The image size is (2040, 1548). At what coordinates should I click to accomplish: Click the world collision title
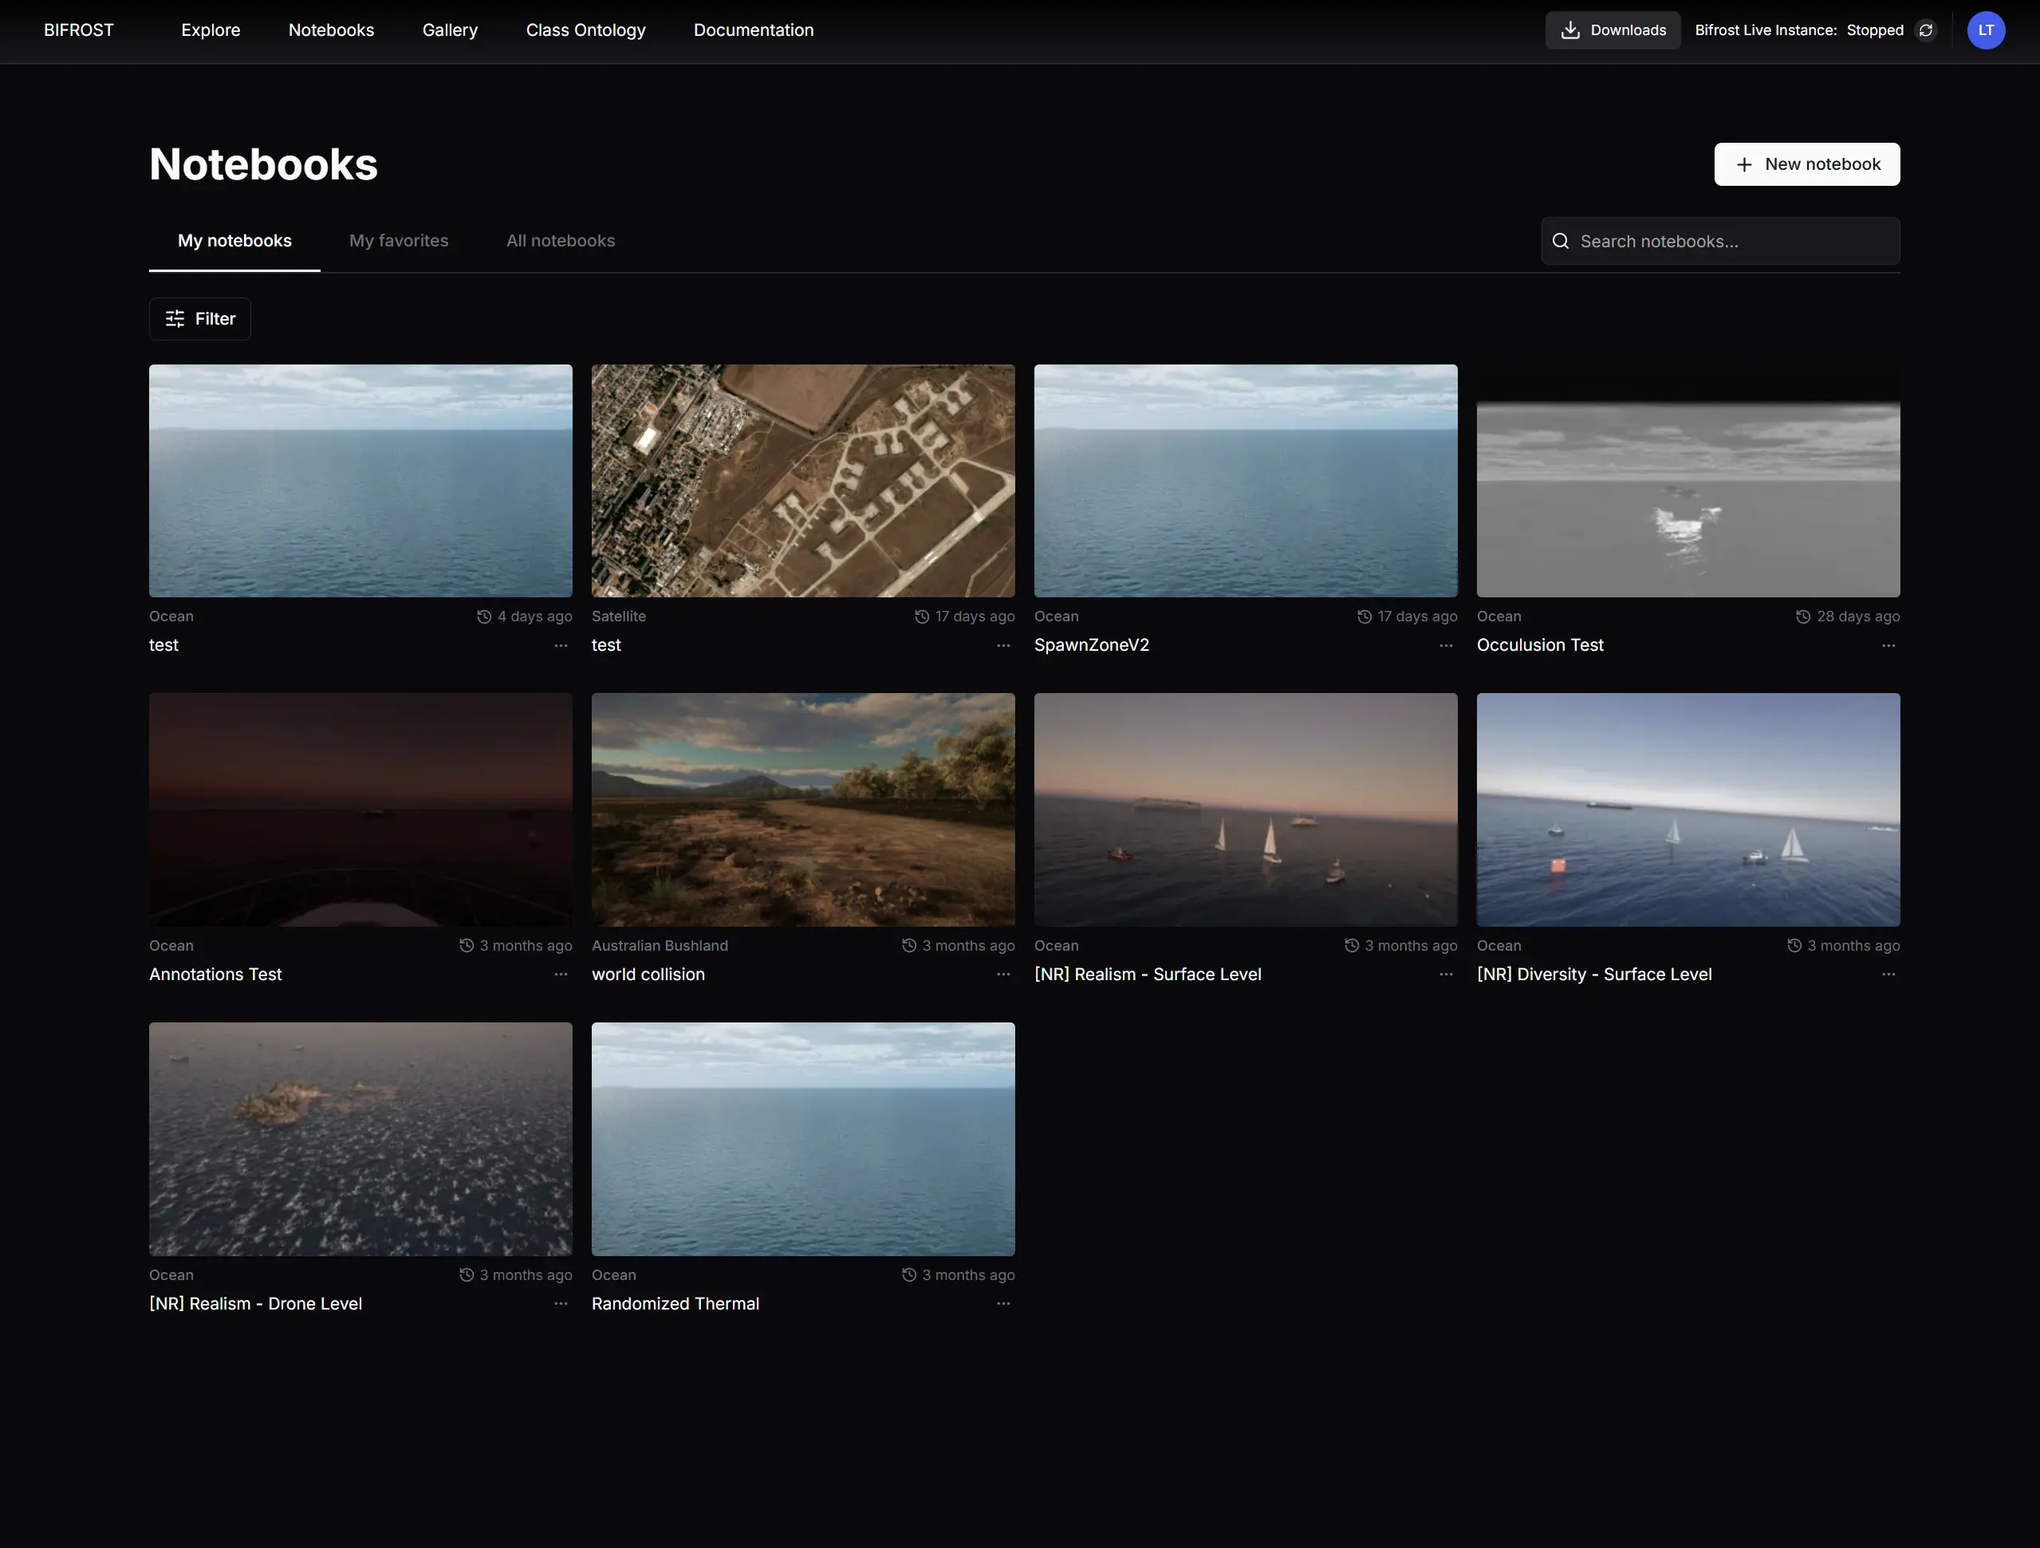point(648,975)
